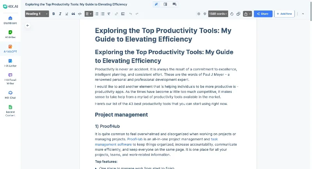
Task: Open HIX Editor from sidebar
Action: click(x=11, y=63)
